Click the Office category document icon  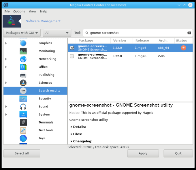point(23,67)
